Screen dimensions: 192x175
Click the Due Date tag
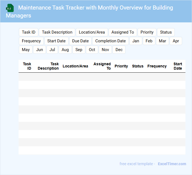(80, 41)
